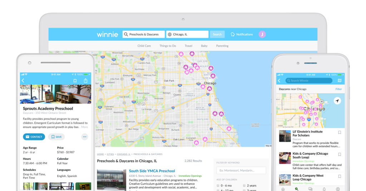This screenshot has height=191, width=366.
Task: Toggle map view icon next to Search Winnie
Action: click(x=340, y=80)
